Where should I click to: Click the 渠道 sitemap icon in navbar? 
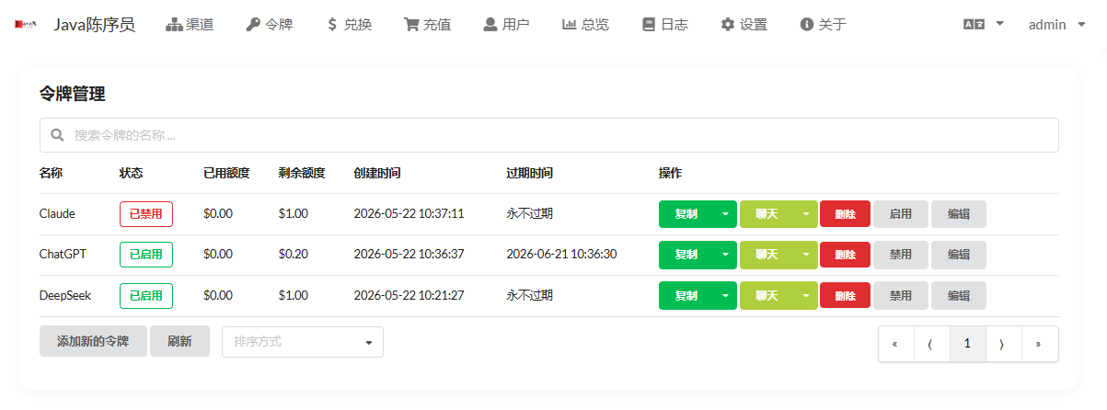coord(174,25)
